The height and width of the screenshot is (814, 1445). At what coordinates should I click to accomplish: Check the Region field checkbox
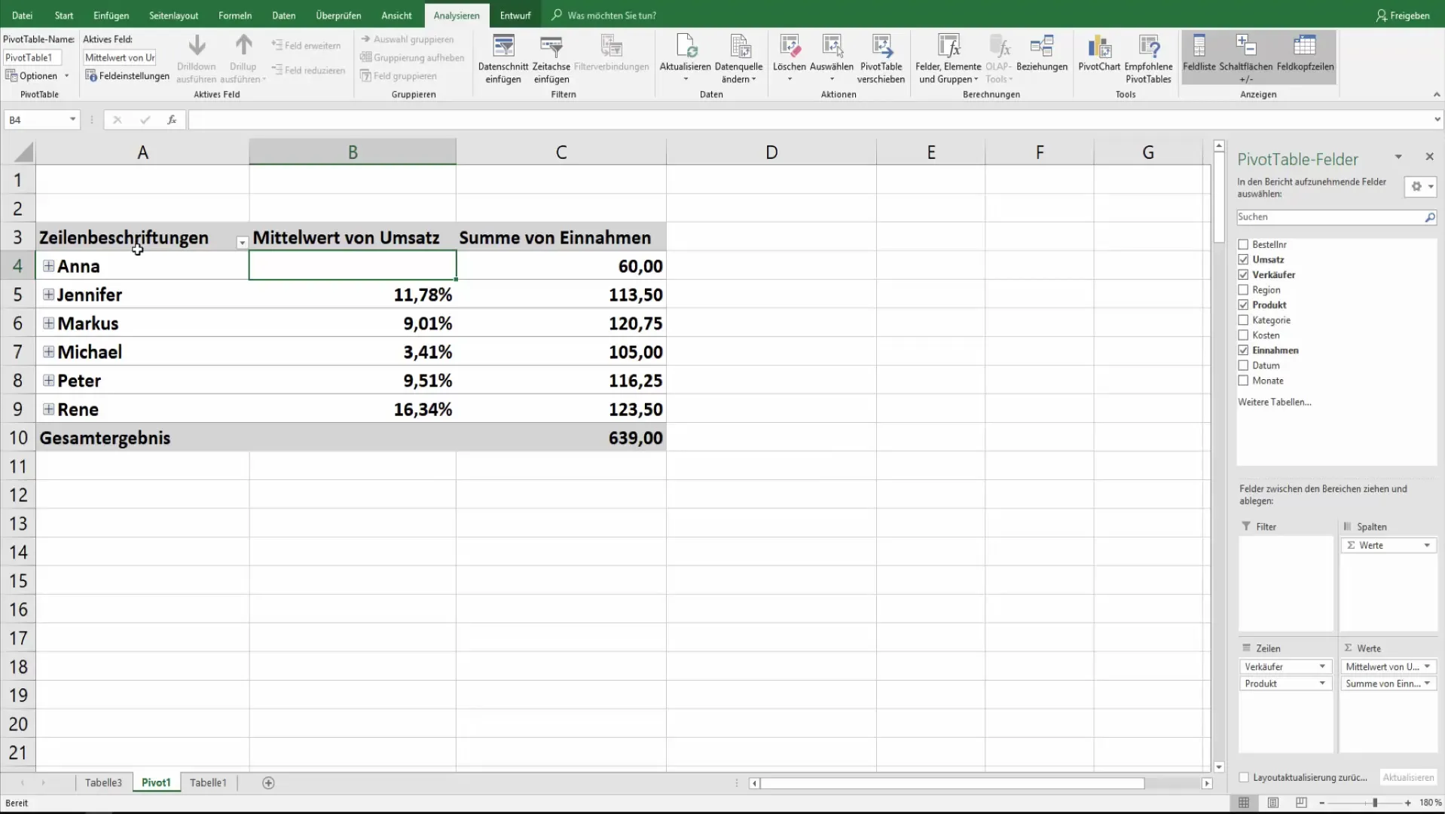pos(1243,290)
